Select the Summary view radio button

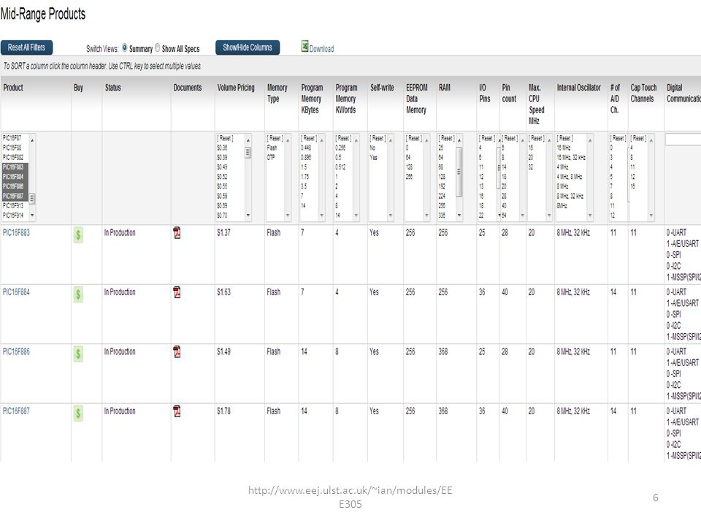[124, 47]
